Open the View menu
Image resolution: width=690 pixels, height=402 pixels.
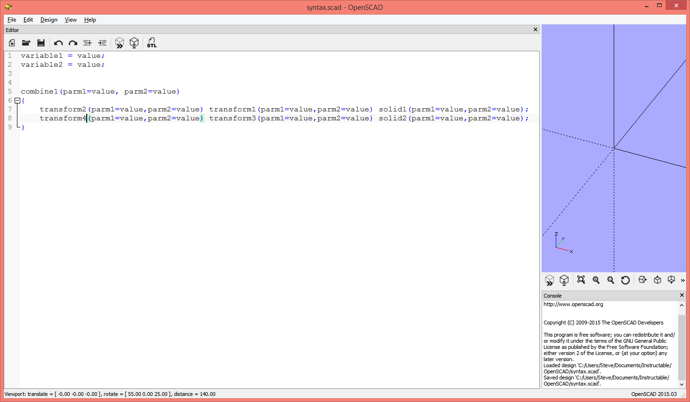71,20
